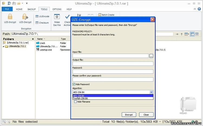Click the second selection icon in status bar
The height and width of the screenshot is (126, 203).
point(9,122)
